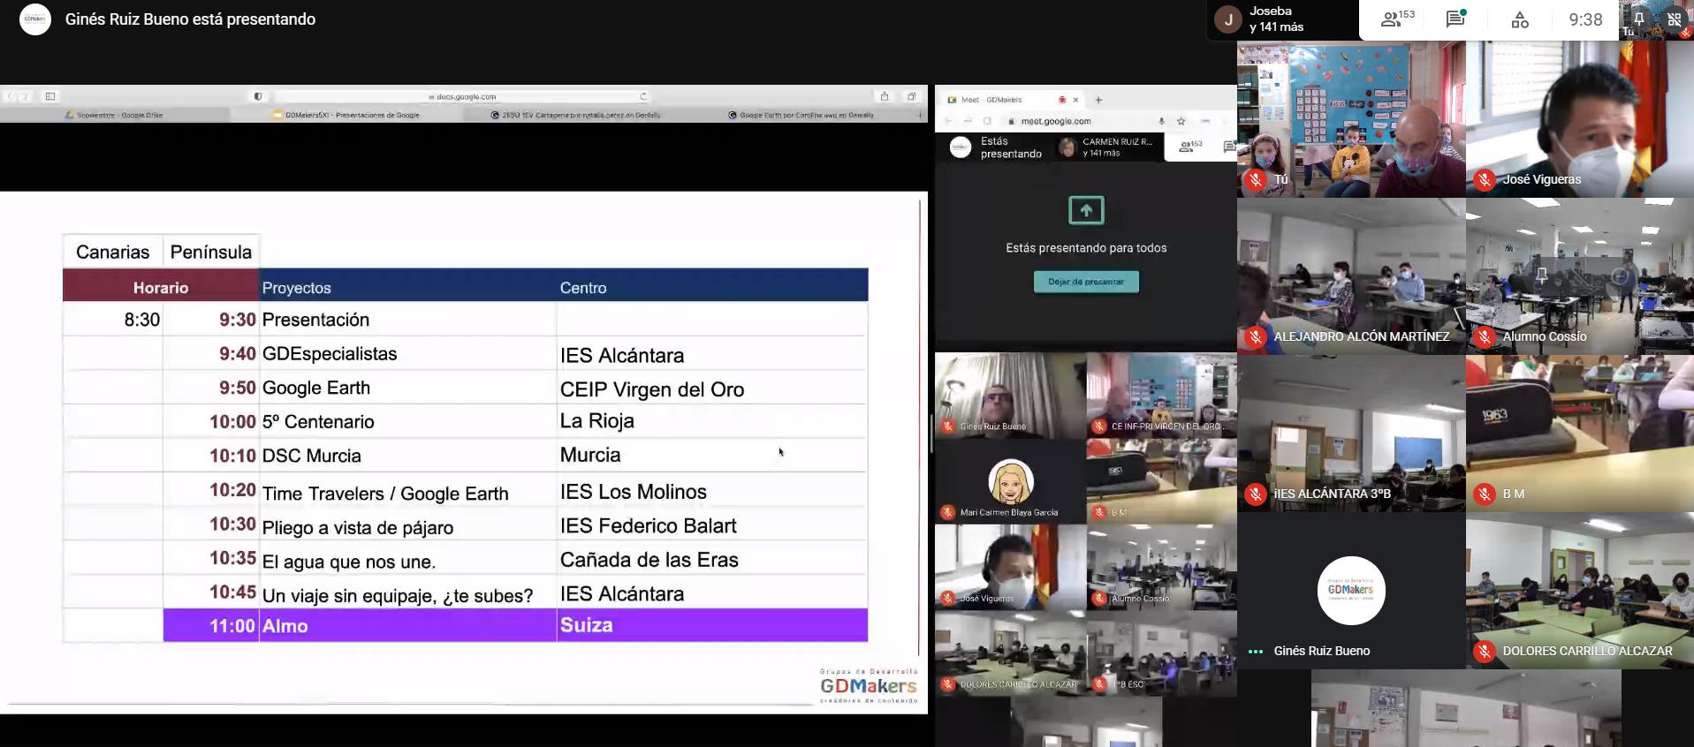Switch to Cartagena Genially tab
This screenshot has width=1694, height=747.
(x=576, y=115)
